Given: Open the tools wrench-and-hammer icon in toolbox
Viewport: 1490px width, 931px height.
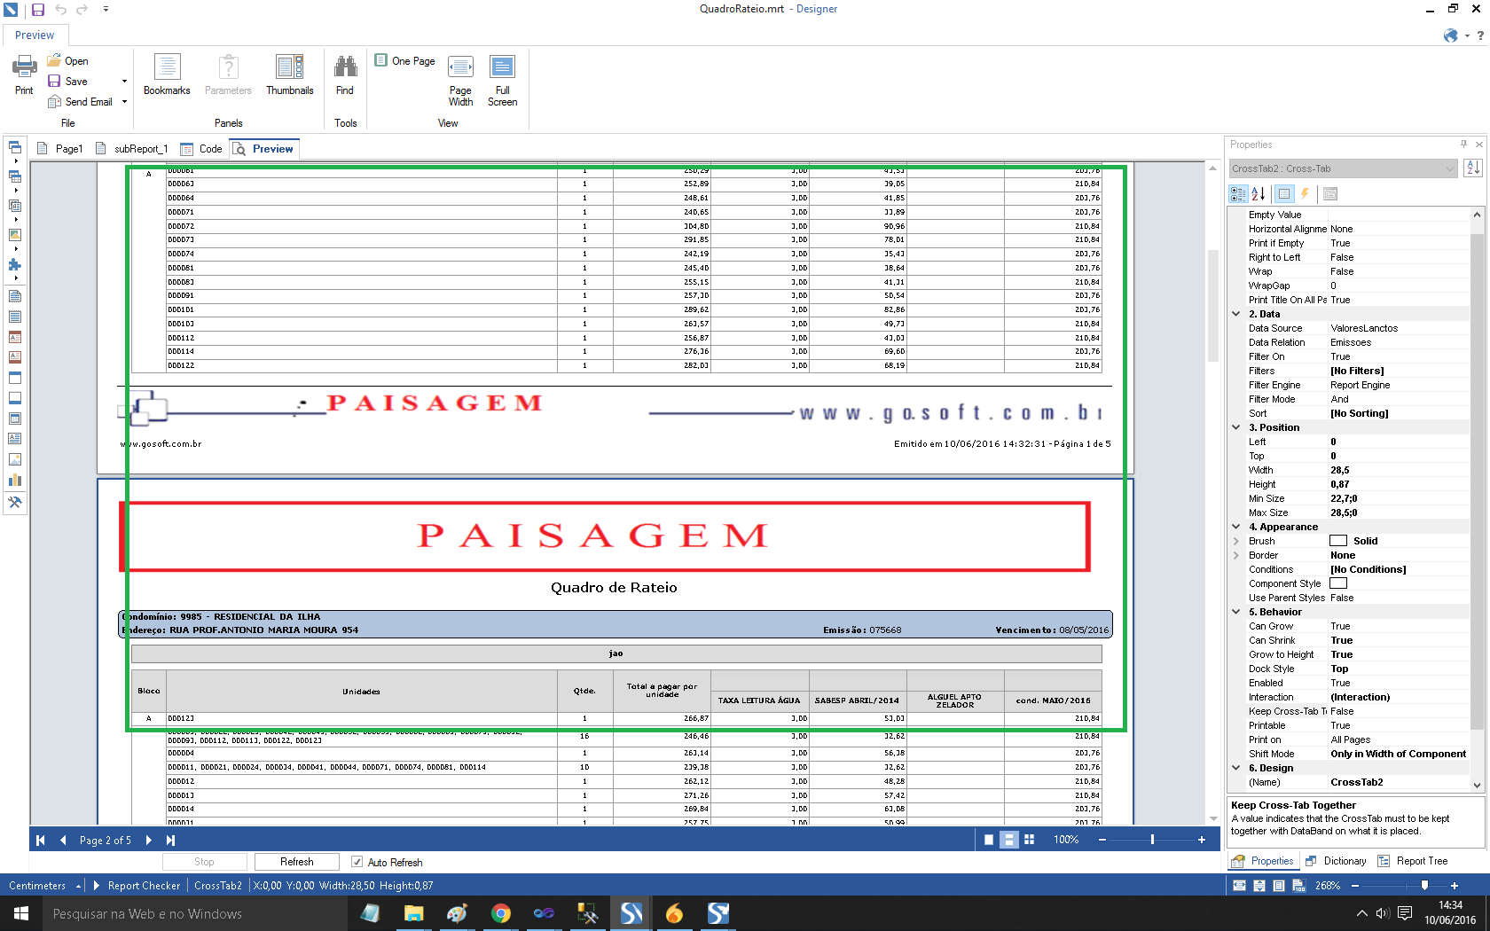Looking at the screenshot, I should coord(15,502).
